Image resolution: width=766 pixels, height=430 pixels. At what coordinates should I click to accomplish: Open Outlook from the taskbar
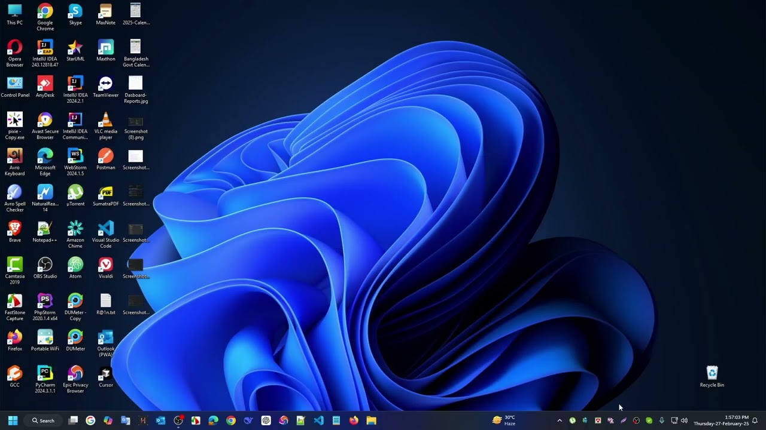point(160,420)
